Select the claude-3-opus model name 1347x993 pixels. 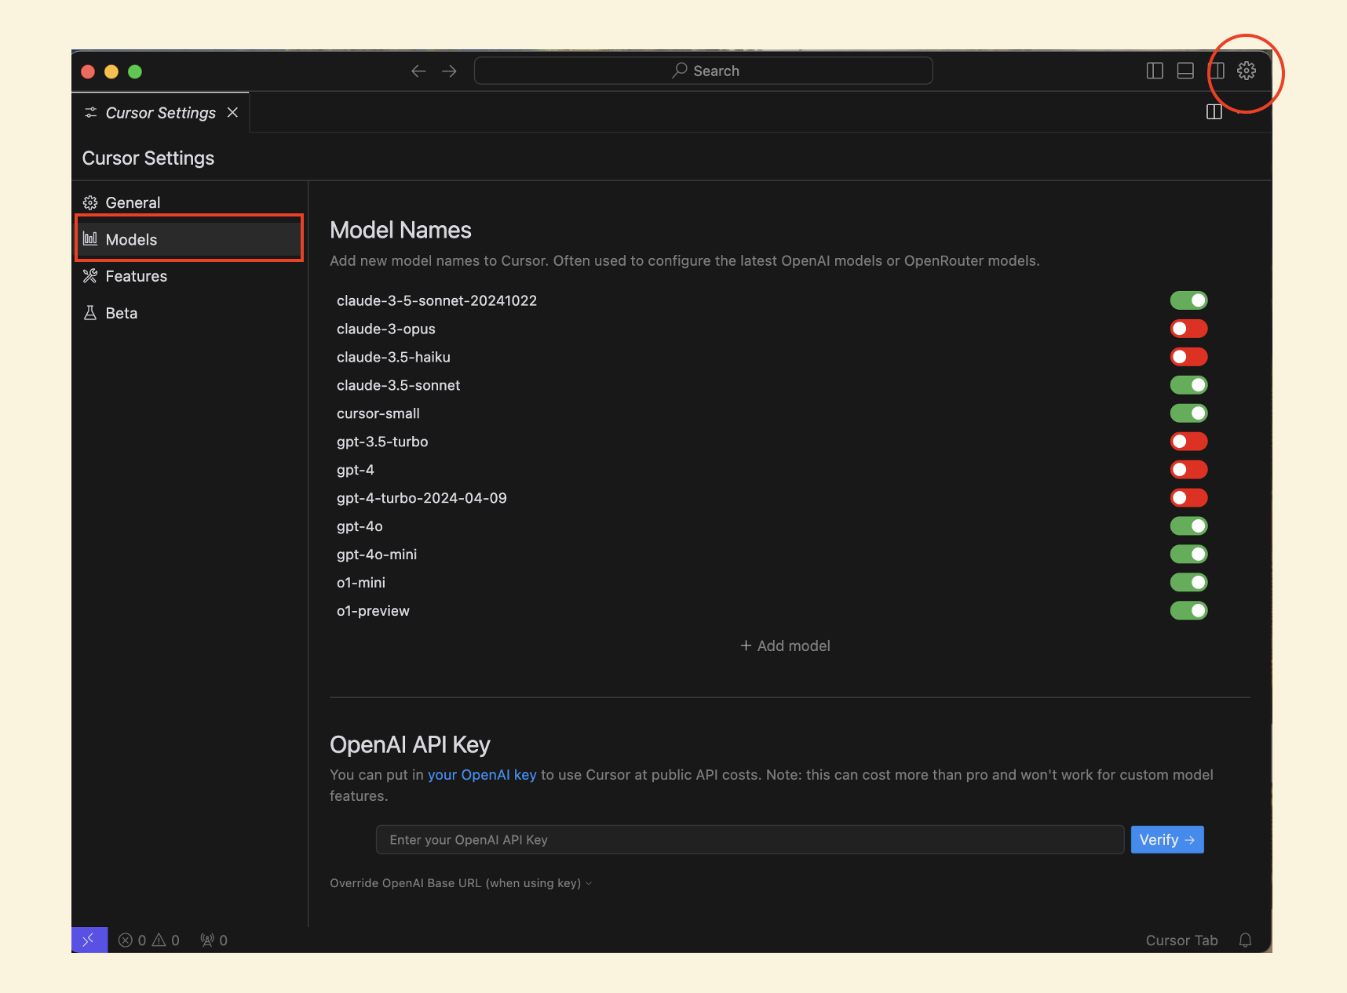click(386, 329)
